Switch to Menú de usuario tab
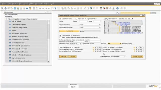The image size is (161, 90). (32, 19)
